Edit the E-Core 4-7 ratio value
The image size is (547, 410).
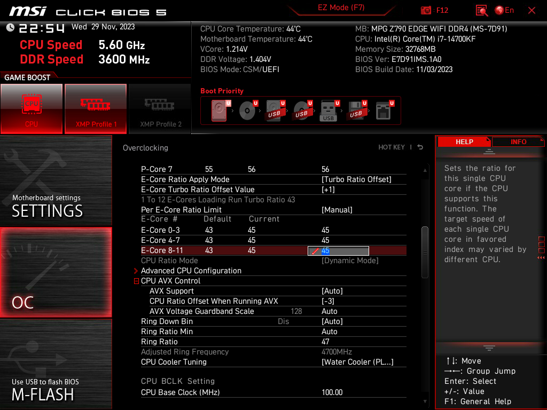325,240
